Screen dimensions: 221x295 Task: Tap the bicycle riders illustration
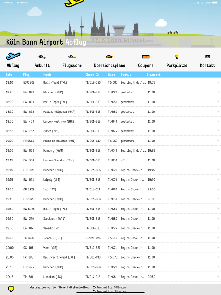pos(173,33)
